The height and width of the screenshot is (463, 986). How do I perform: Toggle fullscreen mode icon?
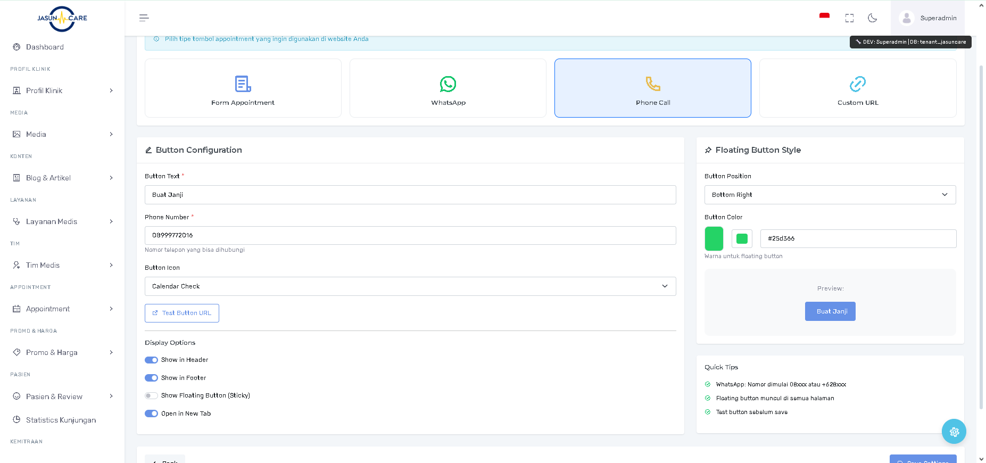point(849,18)
